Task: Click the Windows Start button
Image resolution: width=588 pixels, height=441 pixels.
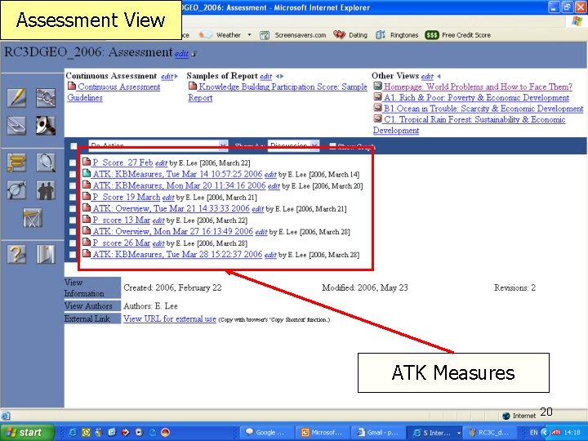Action: click(x=27, y=432)
